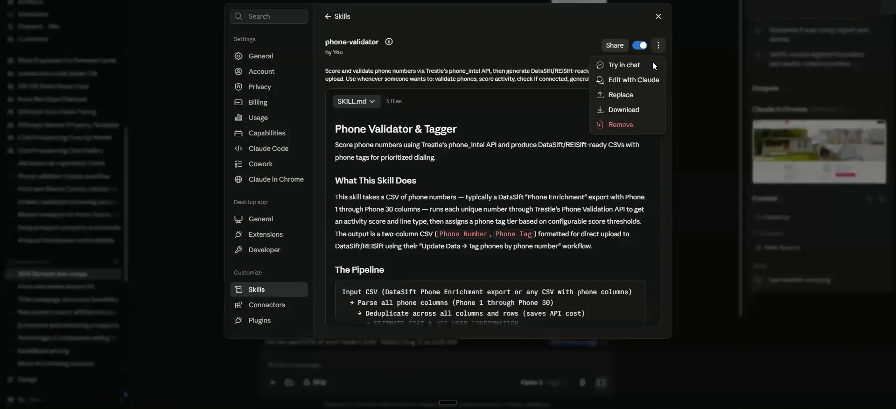
Task: Click the Phone Number inline code text
Action: click(463, 234)
